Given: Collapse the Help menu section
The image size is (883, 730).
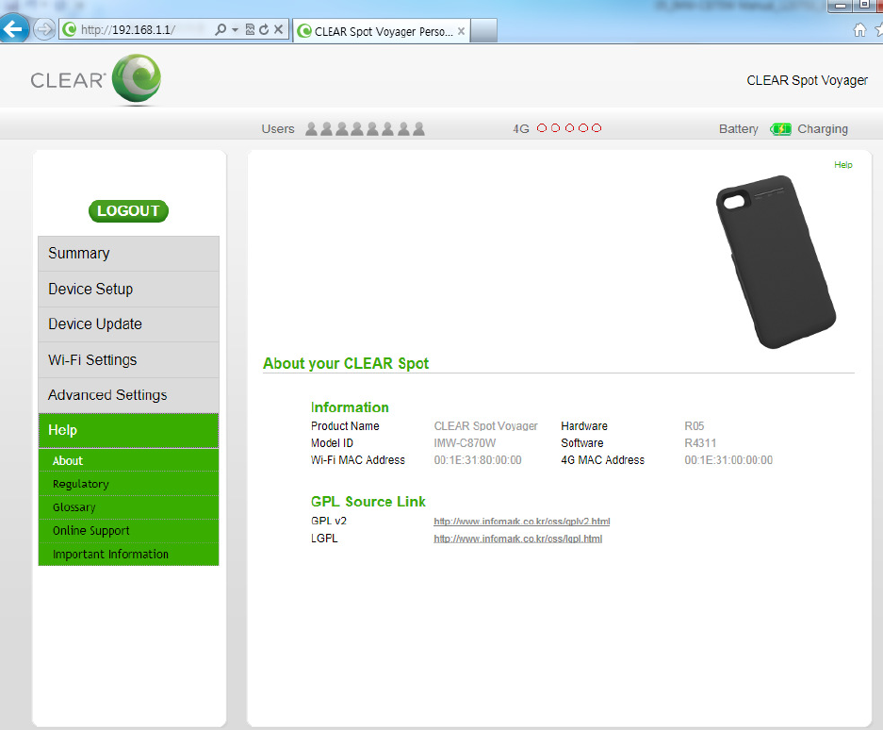Looking at the screenshot, I should (x=128, y=430).
